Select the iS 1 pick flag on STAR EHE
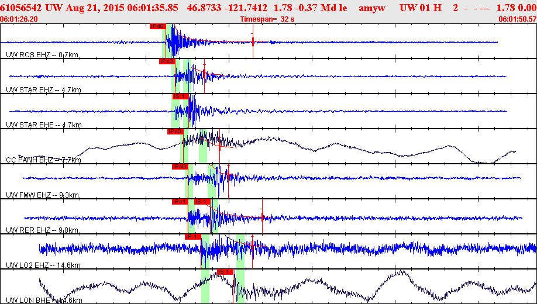Image resolution: width=537 pixels, height=304 pixels. 181,96
